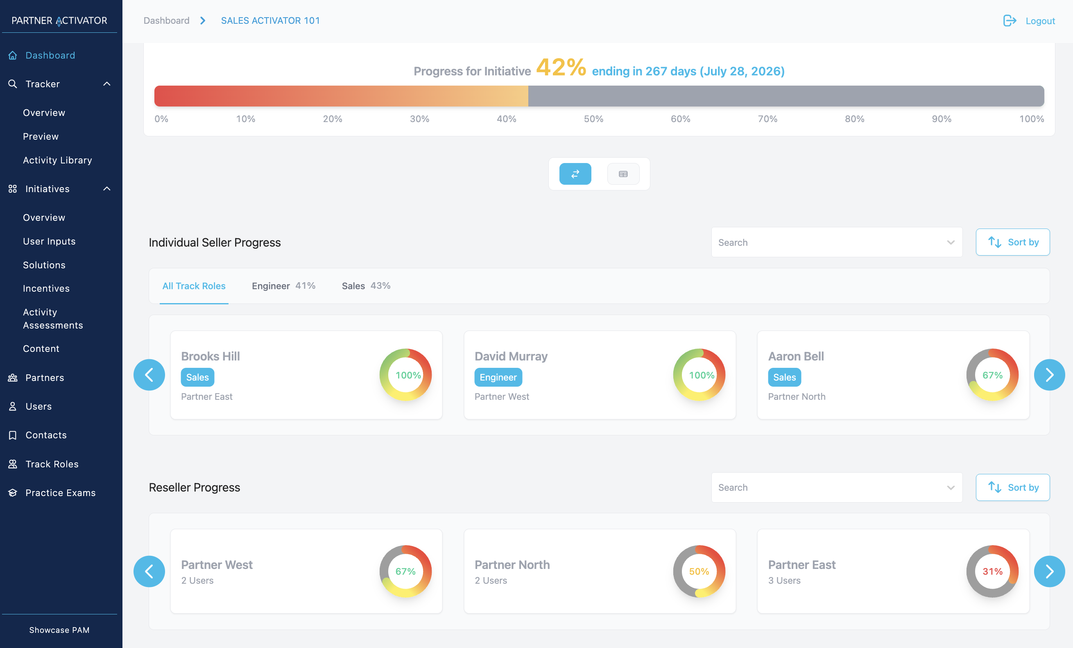Click the Partners group icon
Viewport: 1073px width, 648px height.
tap(13, 378)
